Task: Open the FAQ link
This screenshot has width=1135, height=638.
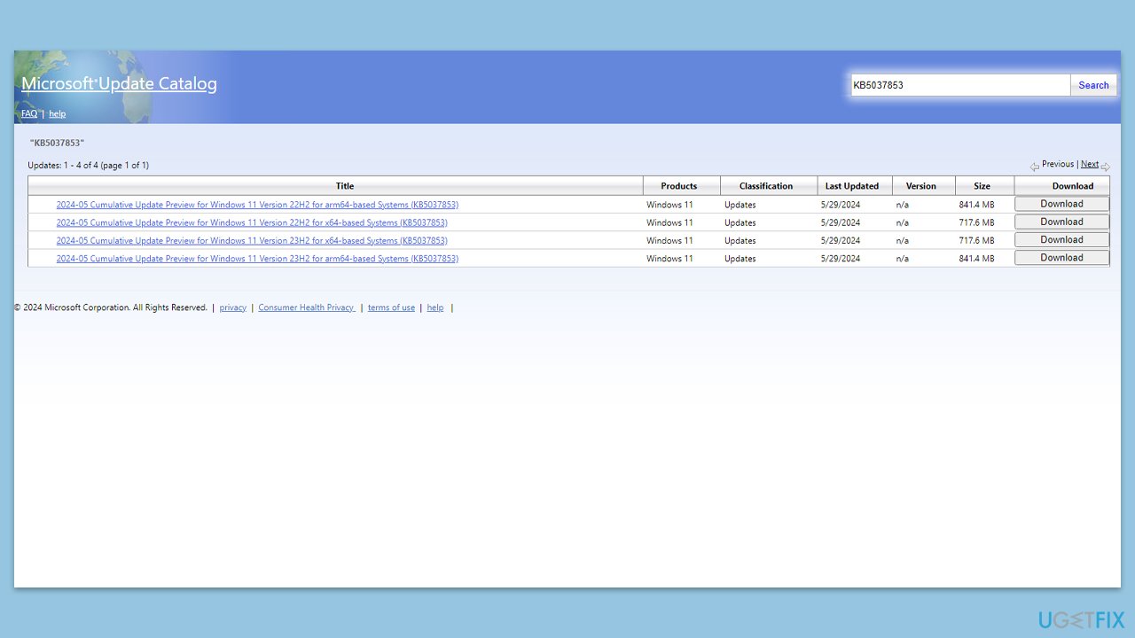Action: (x=29, y=113)
